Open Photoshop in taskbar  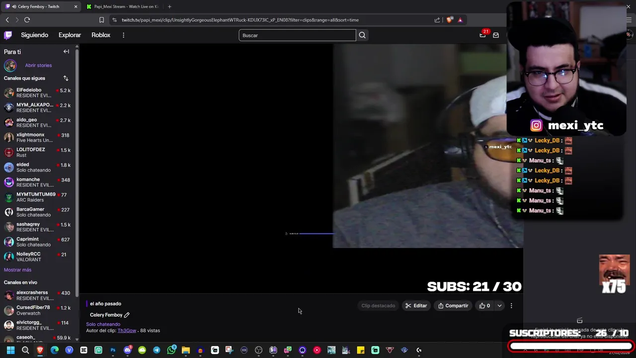(x=113, y=350)
